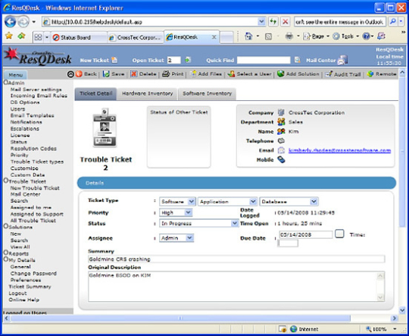Image resolution: width=409 pixels, height=336 pixels.
Task: Click the Open Ticket number field
Action: 173,60
